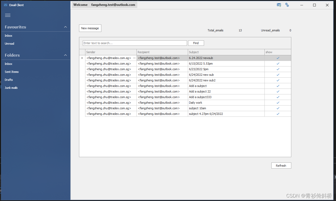
Task: Select the Junk mails folder
Action: pyautogui.click(x=11, y=87)
